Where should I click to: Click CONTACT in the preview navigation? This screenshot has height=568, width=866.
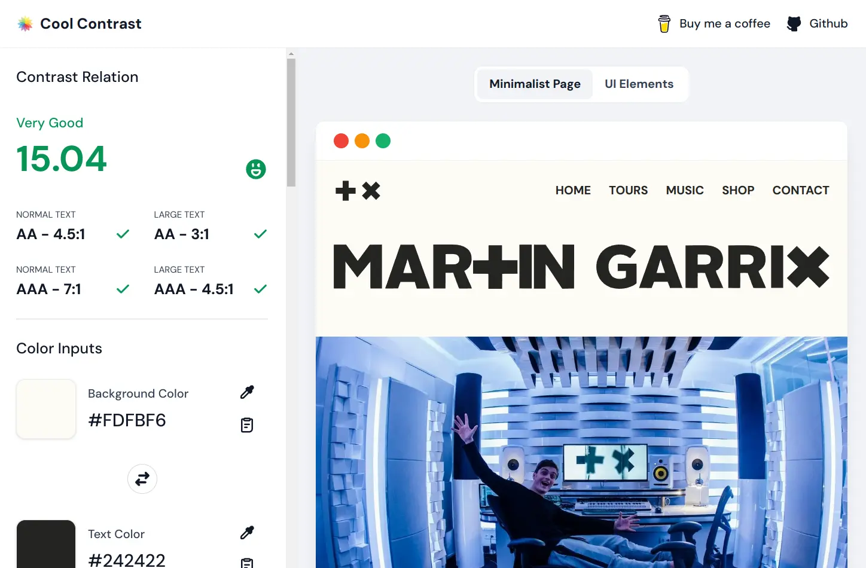801,190
